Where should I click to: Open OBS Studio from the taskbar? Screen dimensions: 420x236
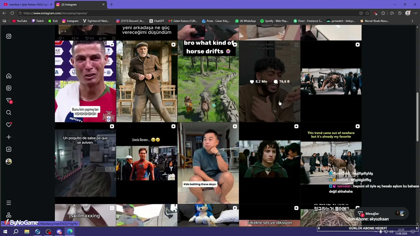pyautogui.click(x=49, y=232)
